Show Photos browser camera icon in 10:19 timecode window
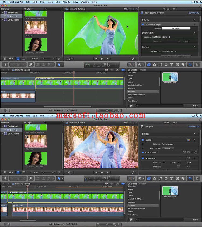202x227 pixels. point(155,65)
